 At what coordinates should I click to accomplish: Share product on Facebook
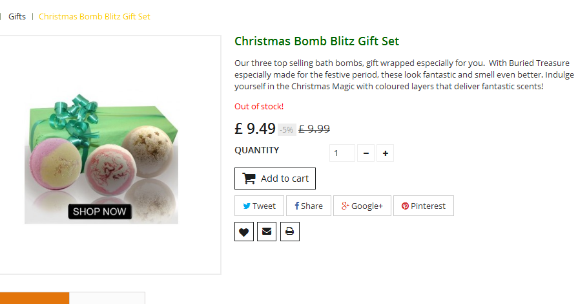(x=309, y=206)
